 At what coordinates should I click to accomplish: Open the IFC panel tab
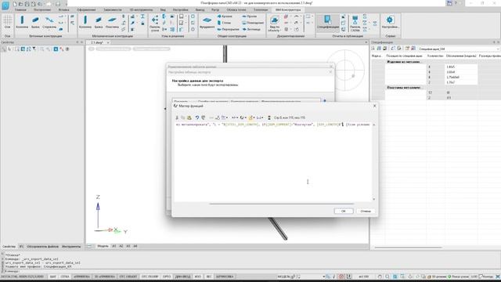(x=21, y=247)
